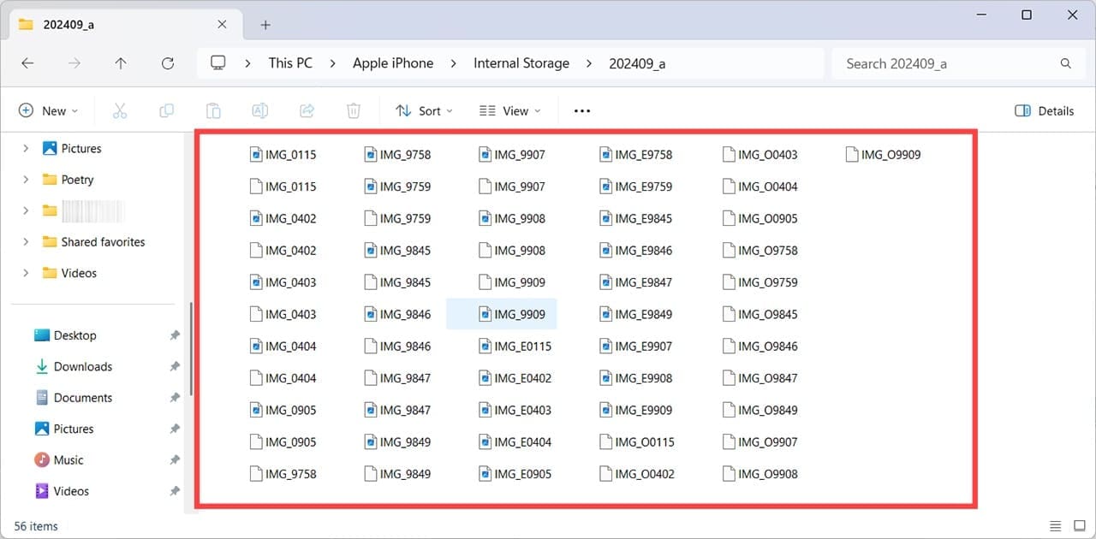This screenshot has width=1096, height=539.
Task: Select file IMG_E0404
Action: 515,442
